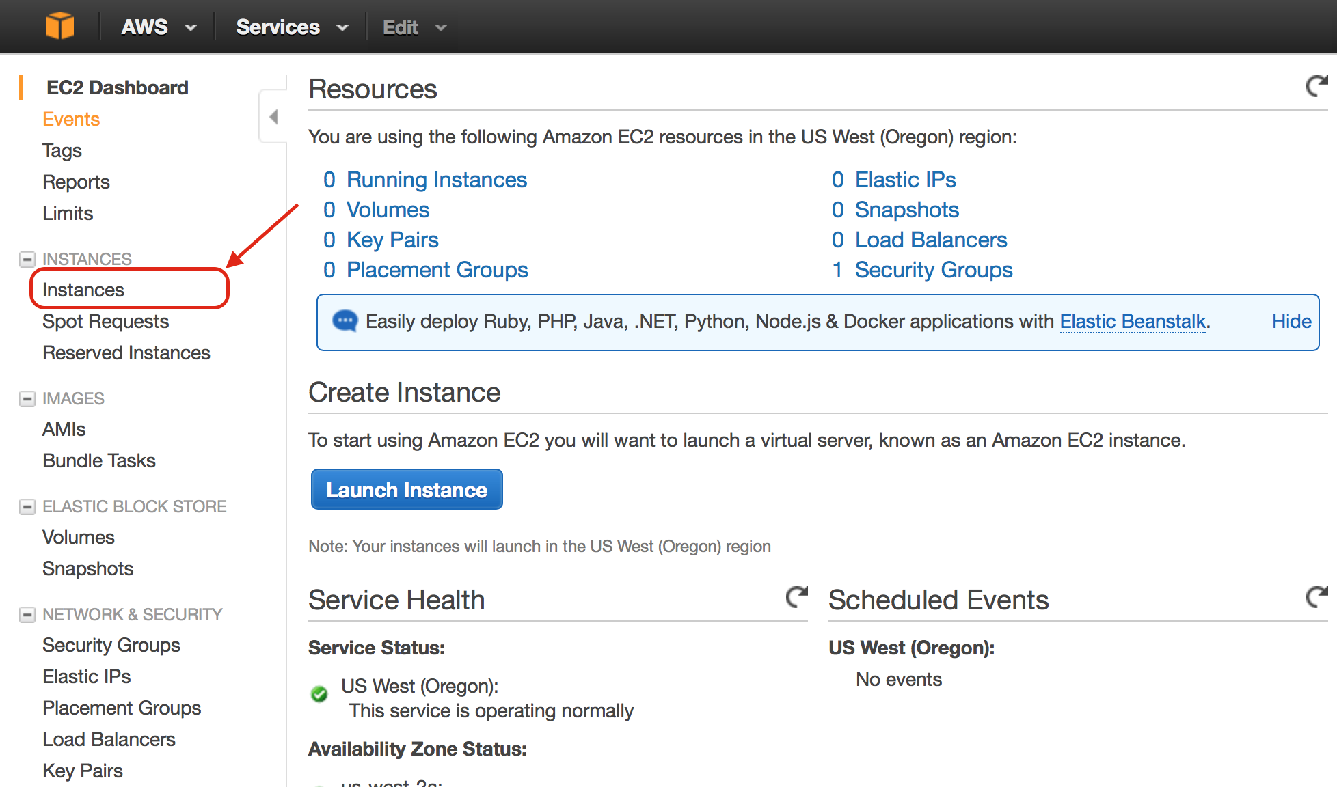Select Instances in the sidebar
Screen dimensions: 1337x787
tap(83, 290)
